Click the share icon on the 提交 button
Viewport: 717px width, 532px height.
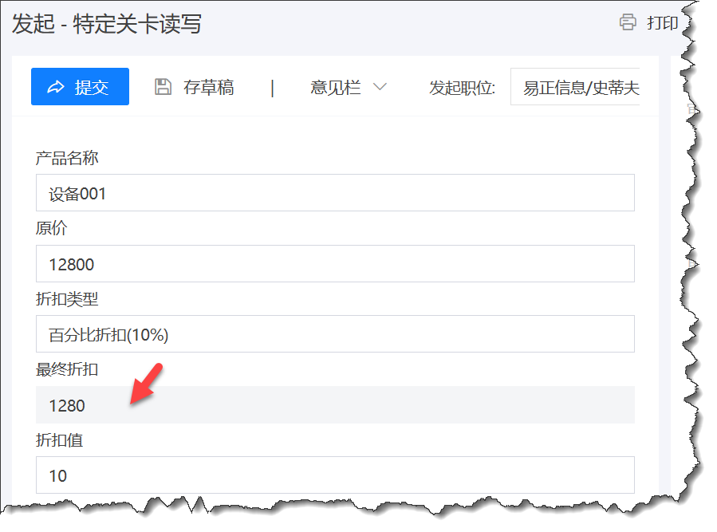[55, 87]
